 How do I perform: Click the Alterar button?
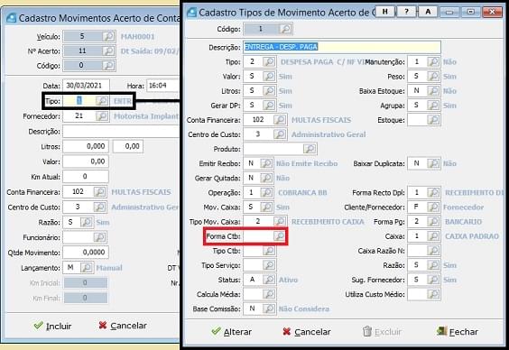pyautogui.click(x=231, y=332)
